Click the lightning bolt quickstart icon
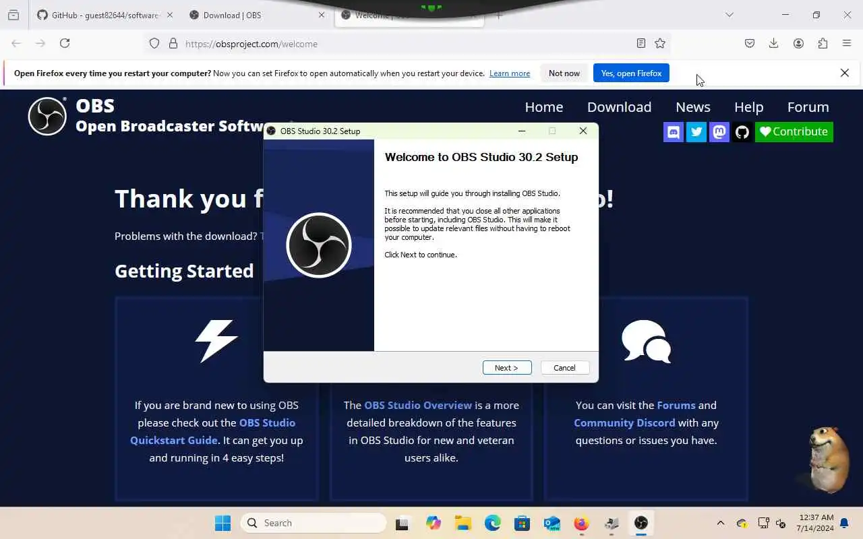863x539 pixels. pos(216,341)
